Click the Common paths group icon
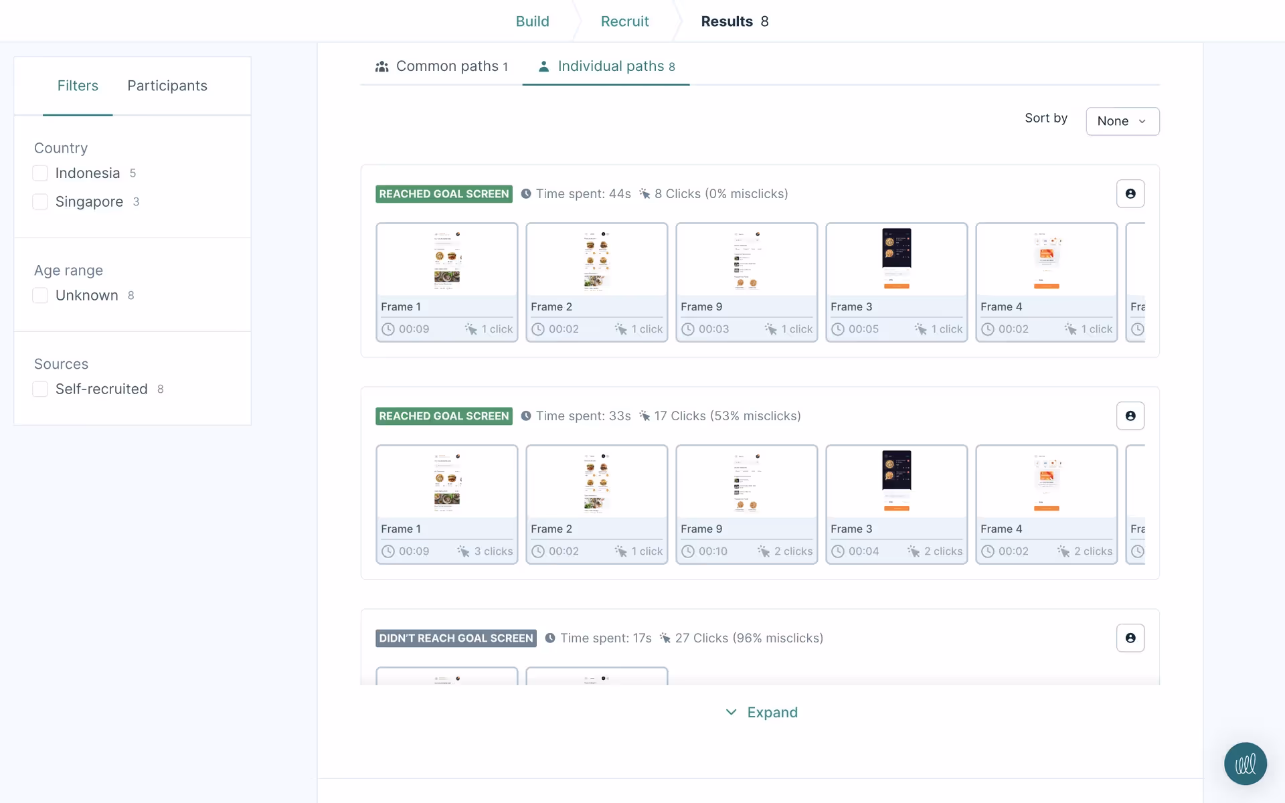This screenshot has height=803, width=1285. [381, 66]
